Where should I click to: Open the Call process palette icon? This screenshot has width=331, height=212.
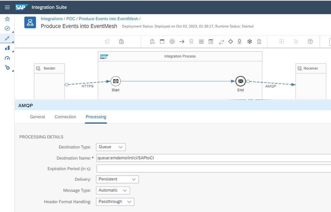tap(211, 42)
